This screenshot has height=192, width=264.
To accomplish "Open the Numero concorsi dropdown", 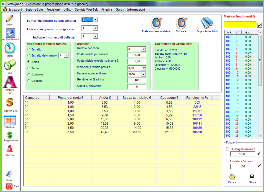I will (x=143, y=49).
